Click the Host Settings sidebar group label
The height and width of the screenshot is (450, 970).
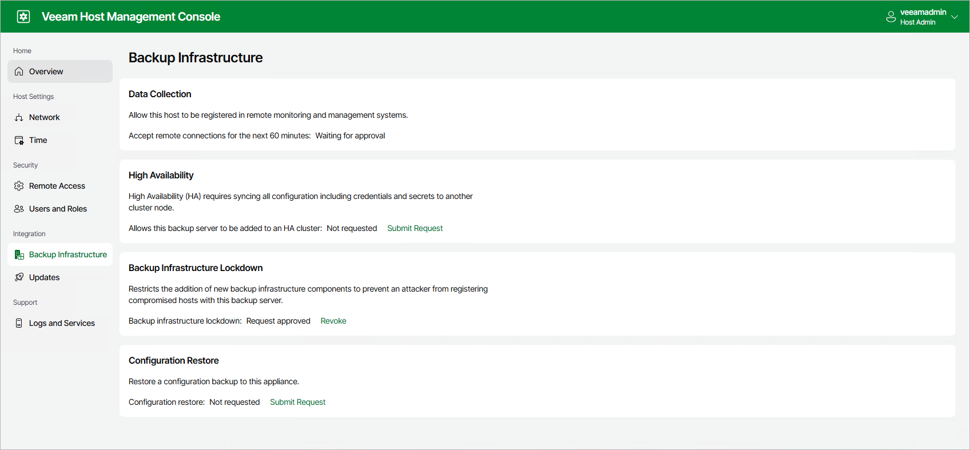point(33,97)
